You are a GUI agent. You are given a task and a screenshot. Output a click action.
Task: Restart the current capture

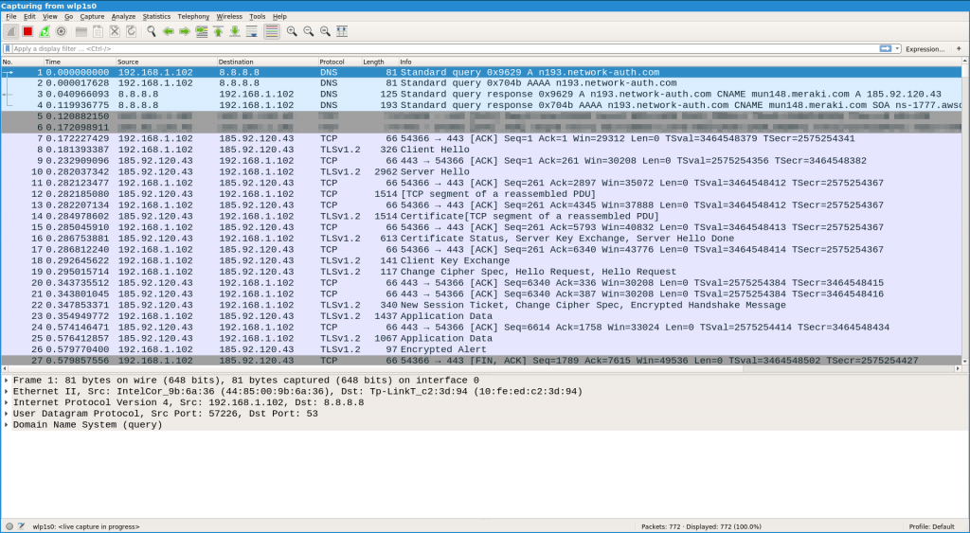(x=44, y=31)
